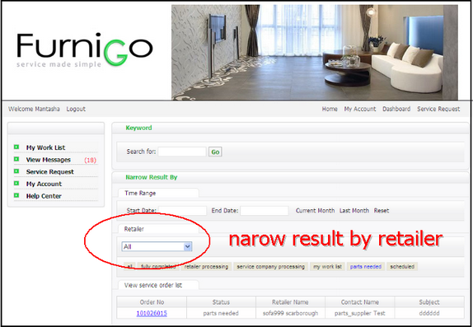473x327 pixels.
Task: Click the Contact Name column header
Action: coord(360,302)
